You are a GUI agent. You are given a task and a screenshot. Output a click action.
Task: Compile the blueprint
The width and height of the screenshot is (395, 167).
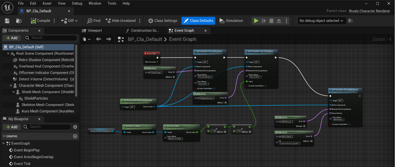[x=40, y=21]
